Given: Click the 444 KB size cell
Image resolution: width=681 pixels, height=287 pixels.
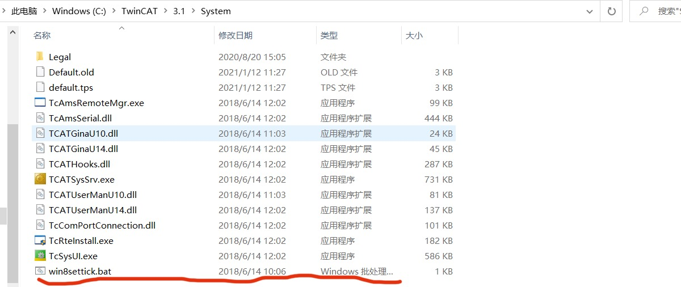Looking at the screenshot, I should (439, 118).
